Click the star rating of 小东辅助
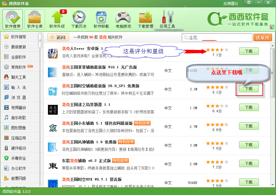Screen dimensions: 276x195 pos(217,124)
